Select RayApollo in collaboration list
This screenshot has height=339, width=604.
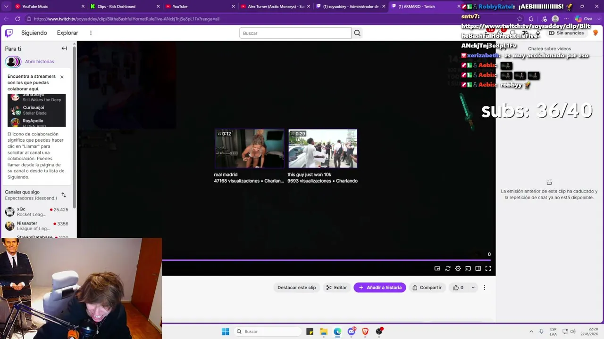pyautogui.click(x=36, y=122)
